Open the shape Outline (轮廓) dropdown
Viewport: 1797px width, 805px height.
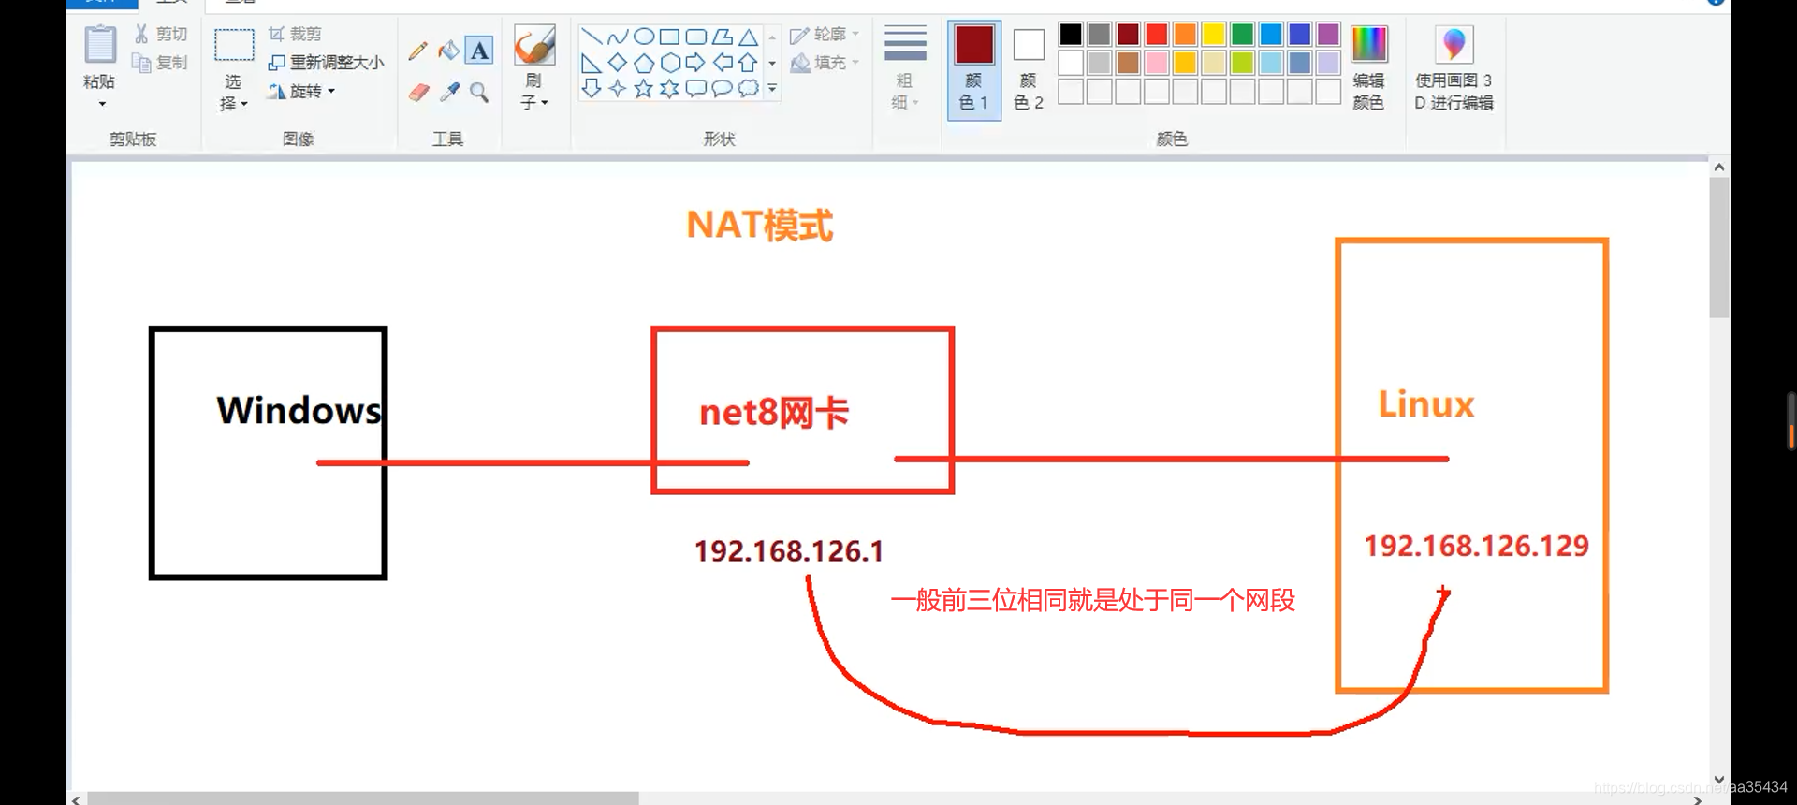pyautogui.click(x=825, y=35)
